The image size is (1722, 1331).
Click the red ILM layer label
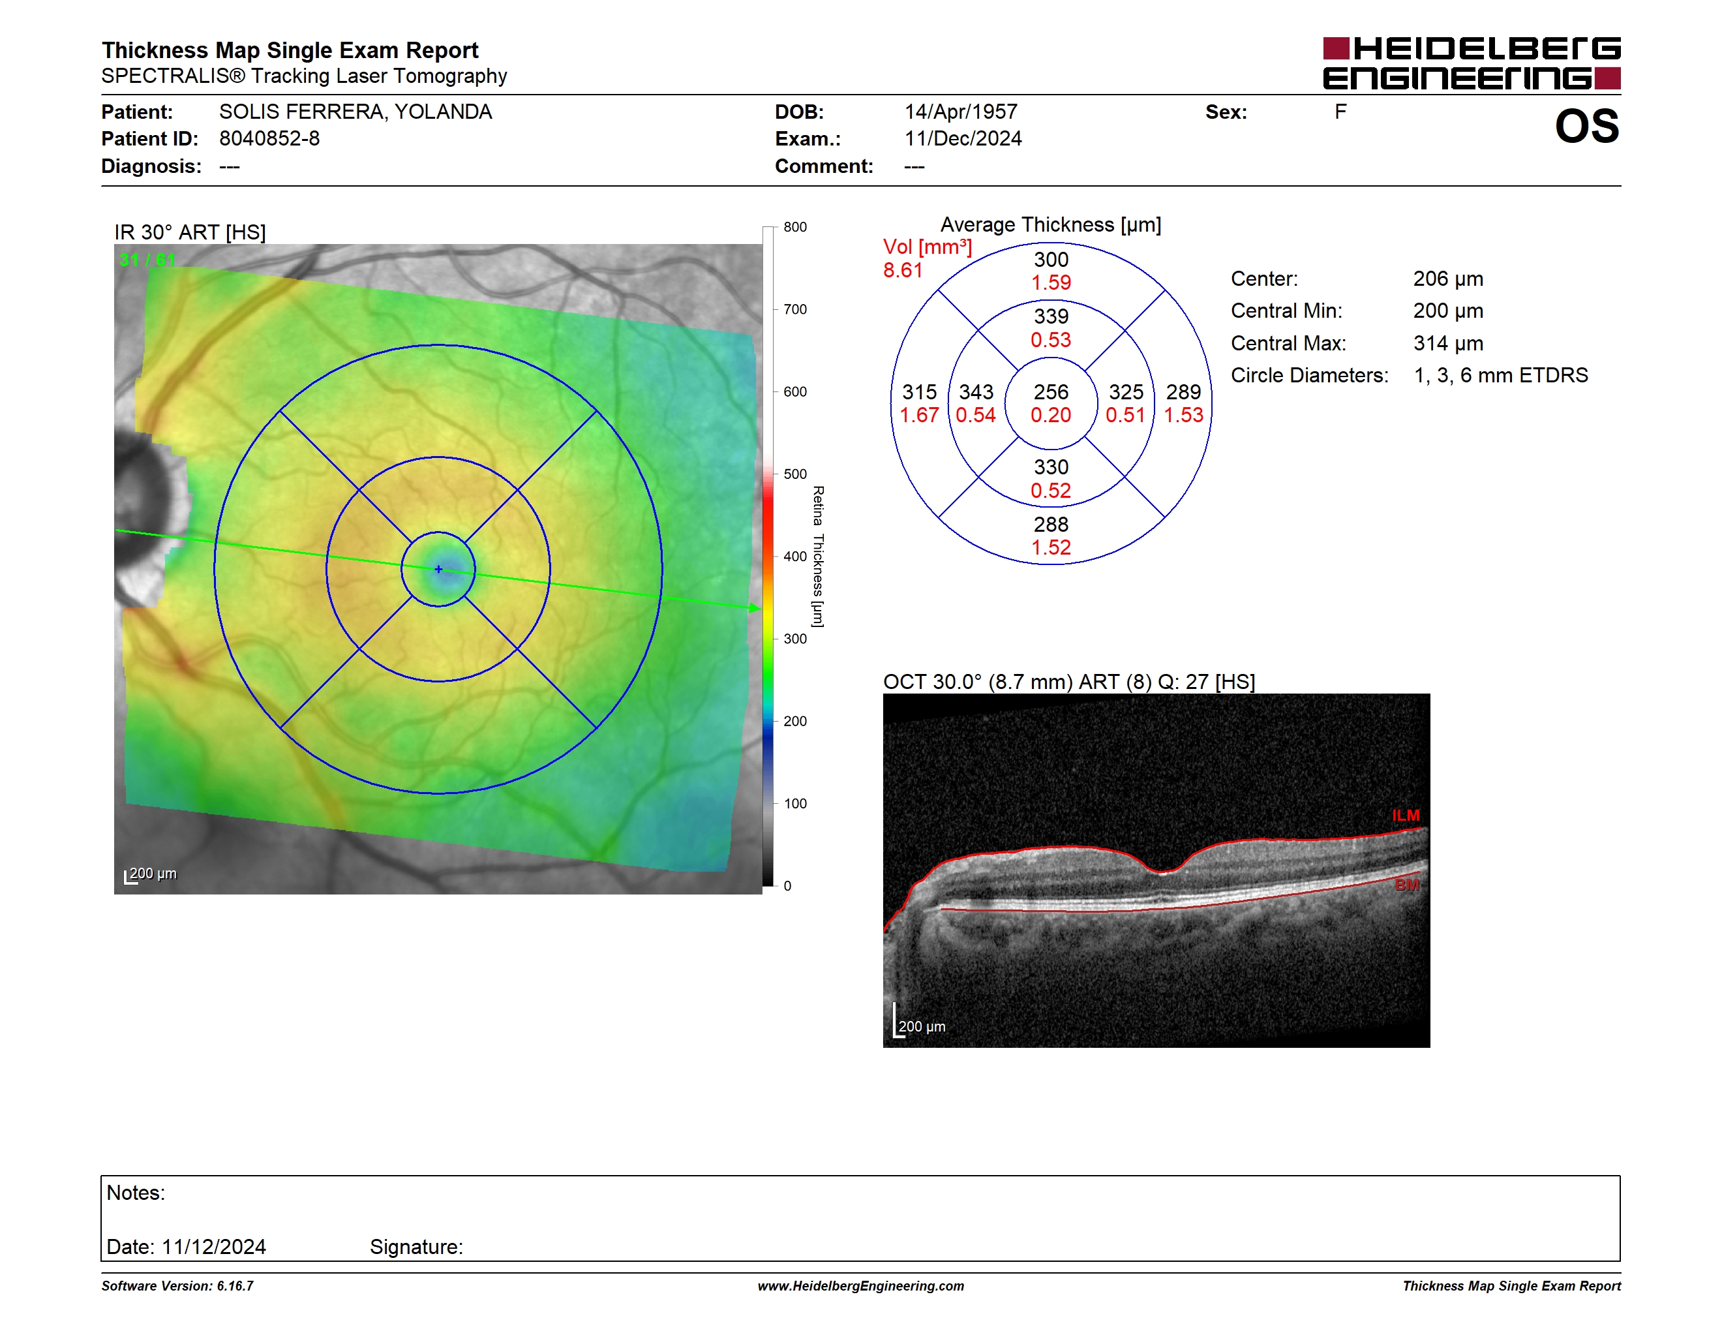(1405, 816)
